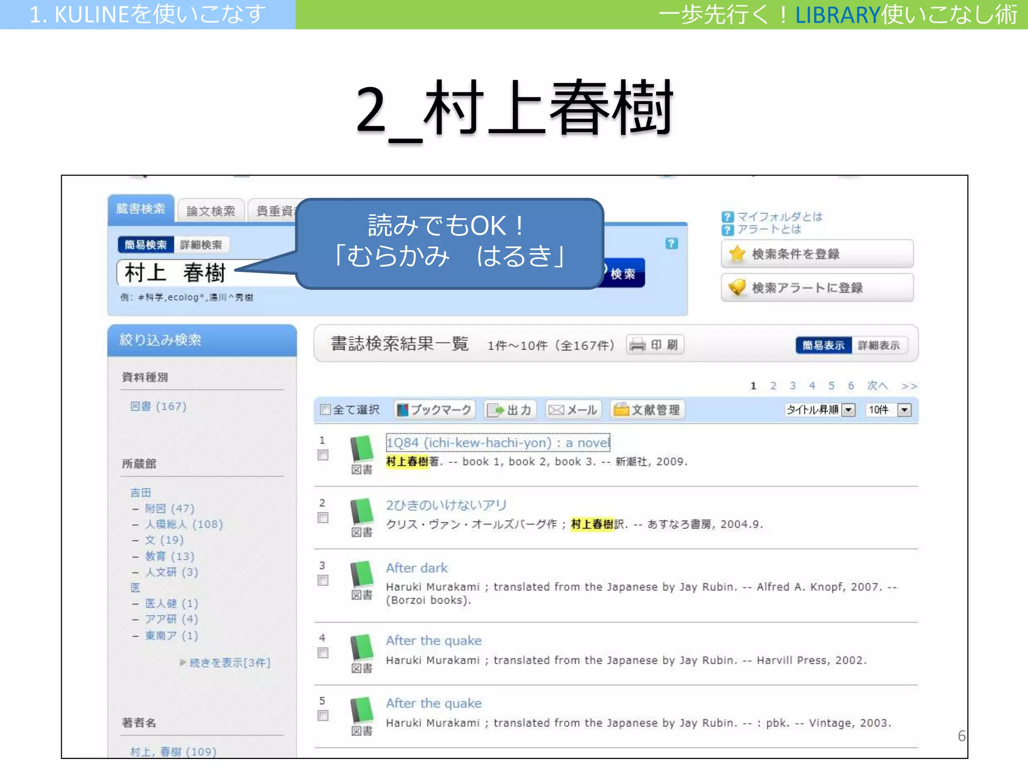Click the マイフォルダとは help link
Screen dimensions: 1028x771
[x=780, y=217]
